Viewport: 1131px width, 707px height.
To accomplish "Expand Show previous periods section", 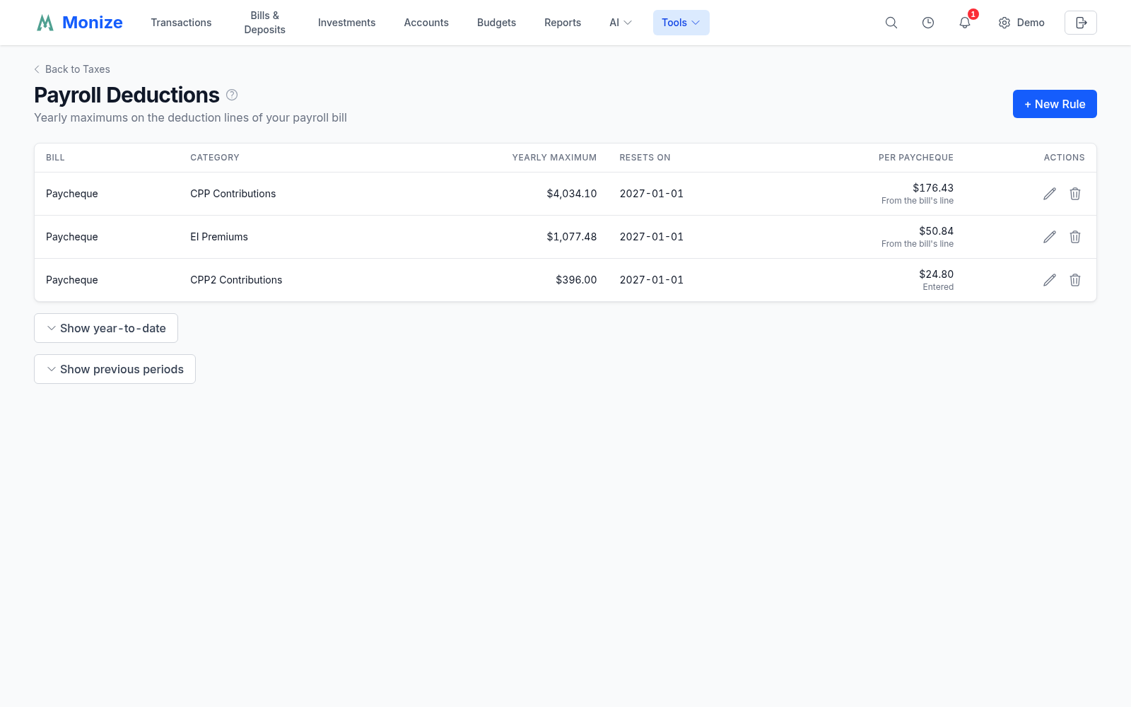I will (115, 369).
